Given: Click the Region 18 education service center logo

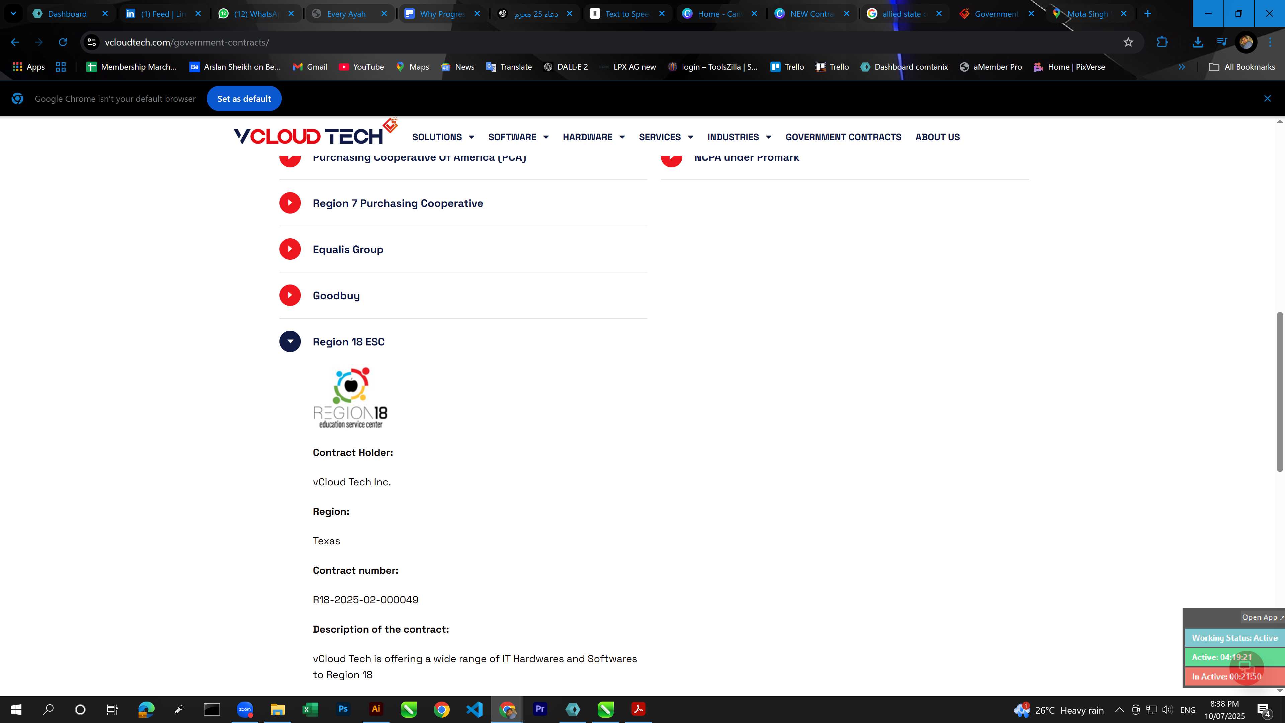Looking at the screenshot, I should tap(351, 398).
